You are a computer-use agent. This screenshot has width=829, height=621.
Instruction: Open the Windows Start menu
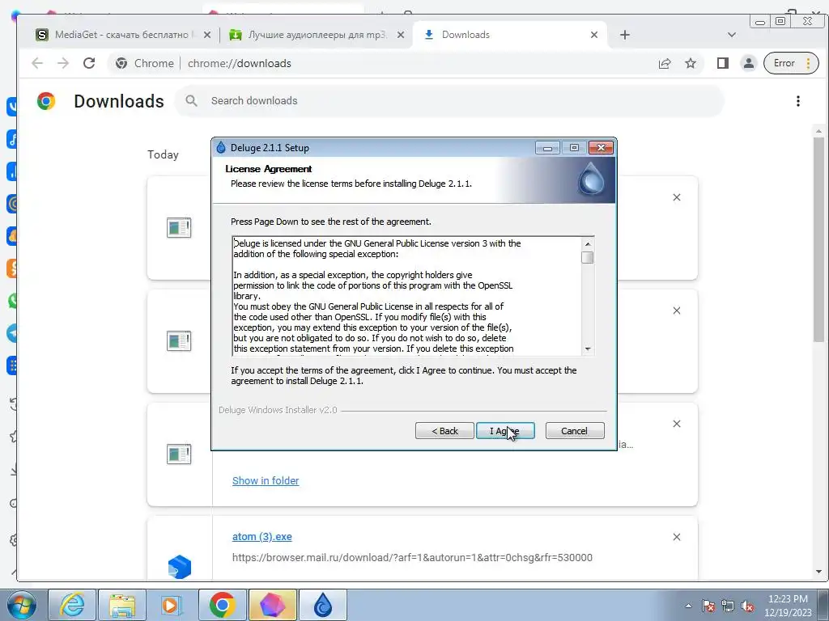[21, 605]
